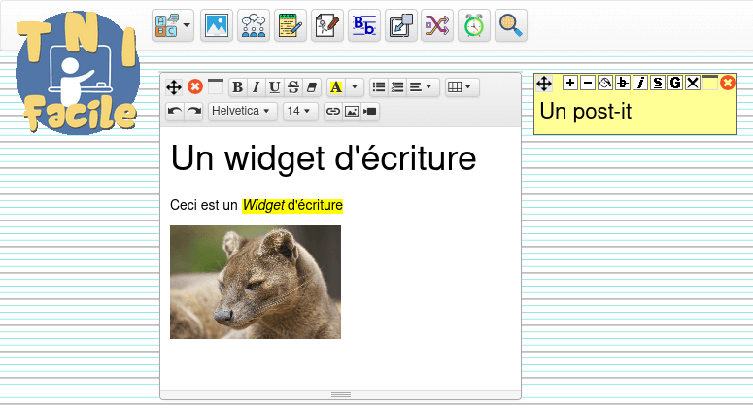Toggle bold G on the post-it
Viewport: 753px width, 408px height.
(674, 83)
